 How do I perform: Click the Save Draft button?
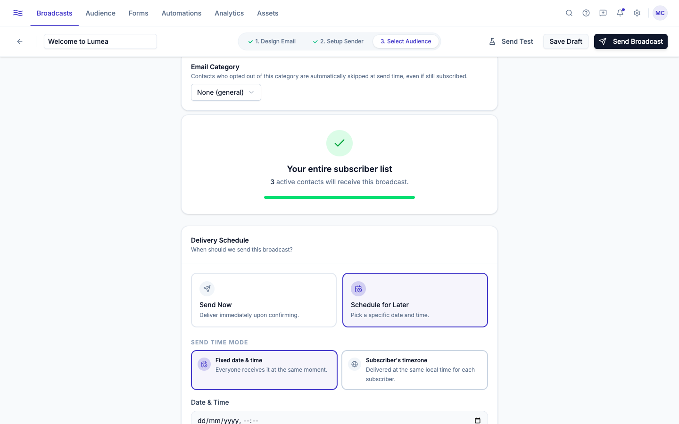pos(566,41)
